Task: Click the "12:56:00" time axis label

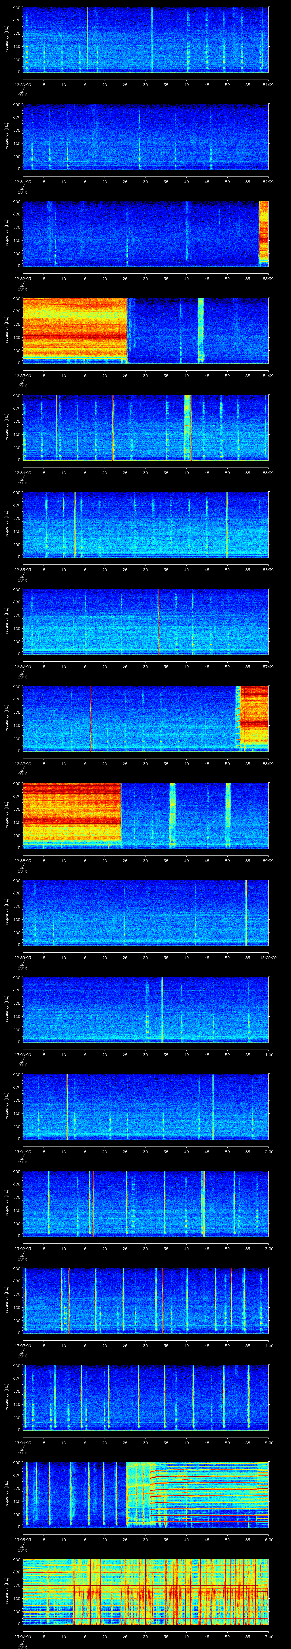Action: point(22,666)
